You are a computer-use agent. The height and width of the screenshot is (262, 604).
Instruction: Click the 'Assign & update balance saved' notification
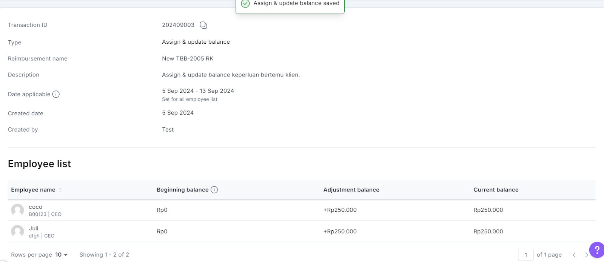pyautogui.click(x=296, y=3)
